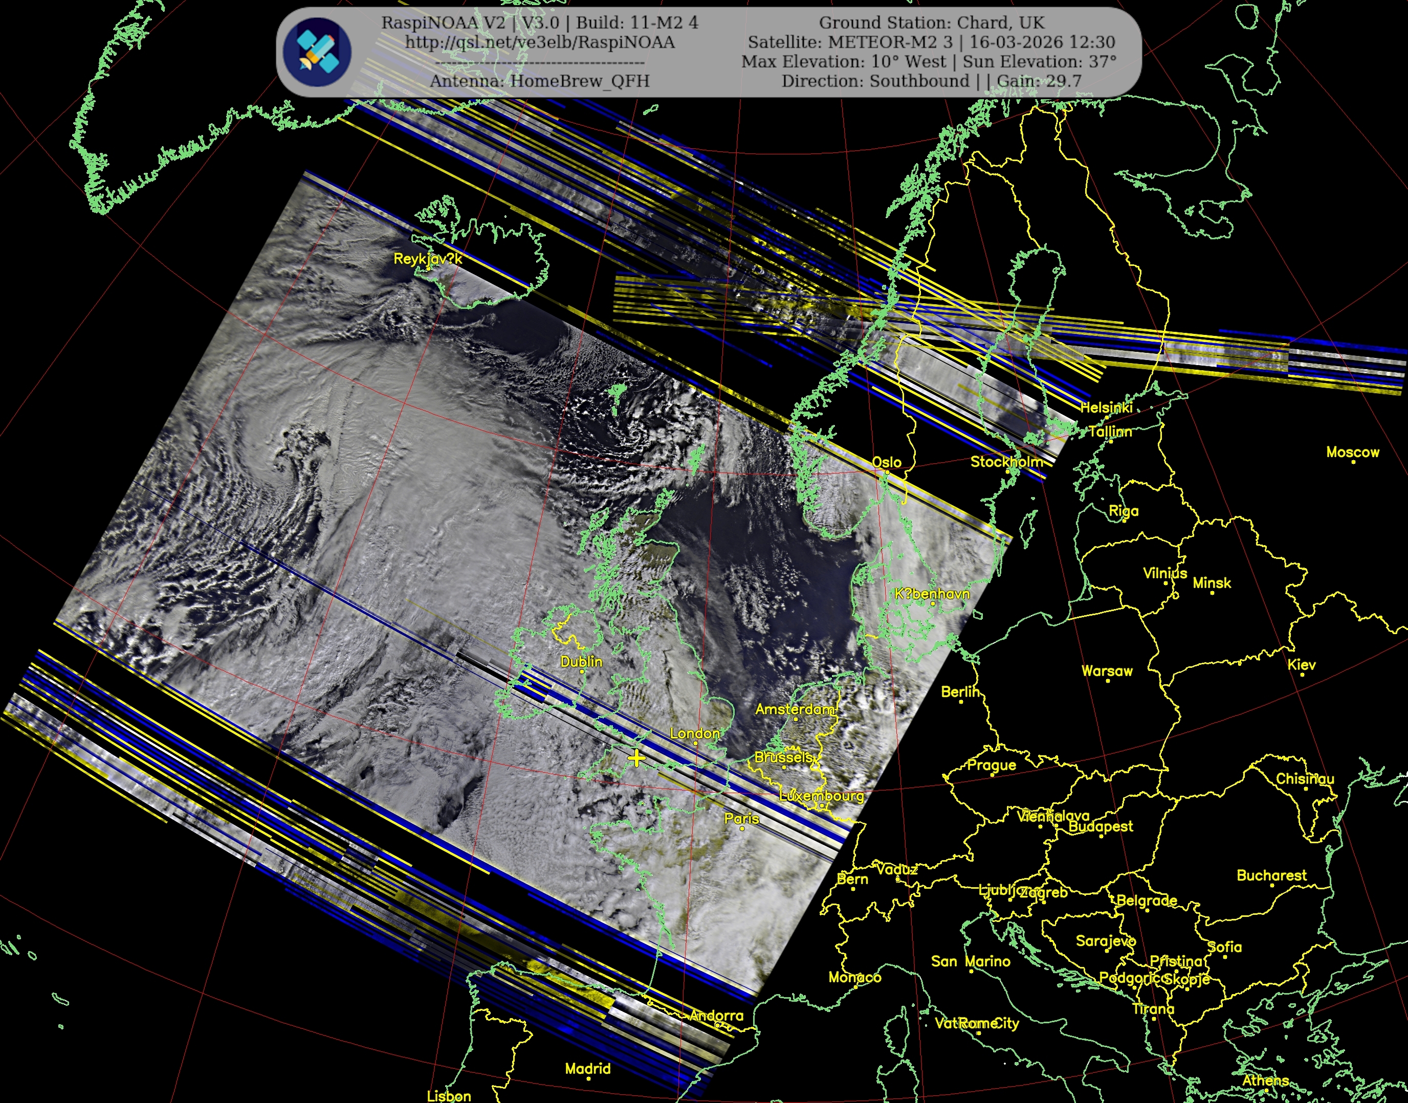
Task: Click the Warsaw city label
Action: pos(1107,671)
